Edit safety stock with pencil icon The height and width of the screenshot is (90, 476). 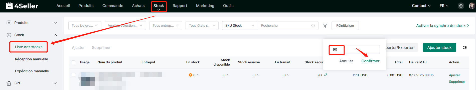[326, 75]
